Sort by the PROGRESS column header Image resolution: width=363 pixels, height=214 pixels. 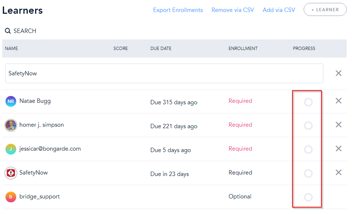click(304, 49)
